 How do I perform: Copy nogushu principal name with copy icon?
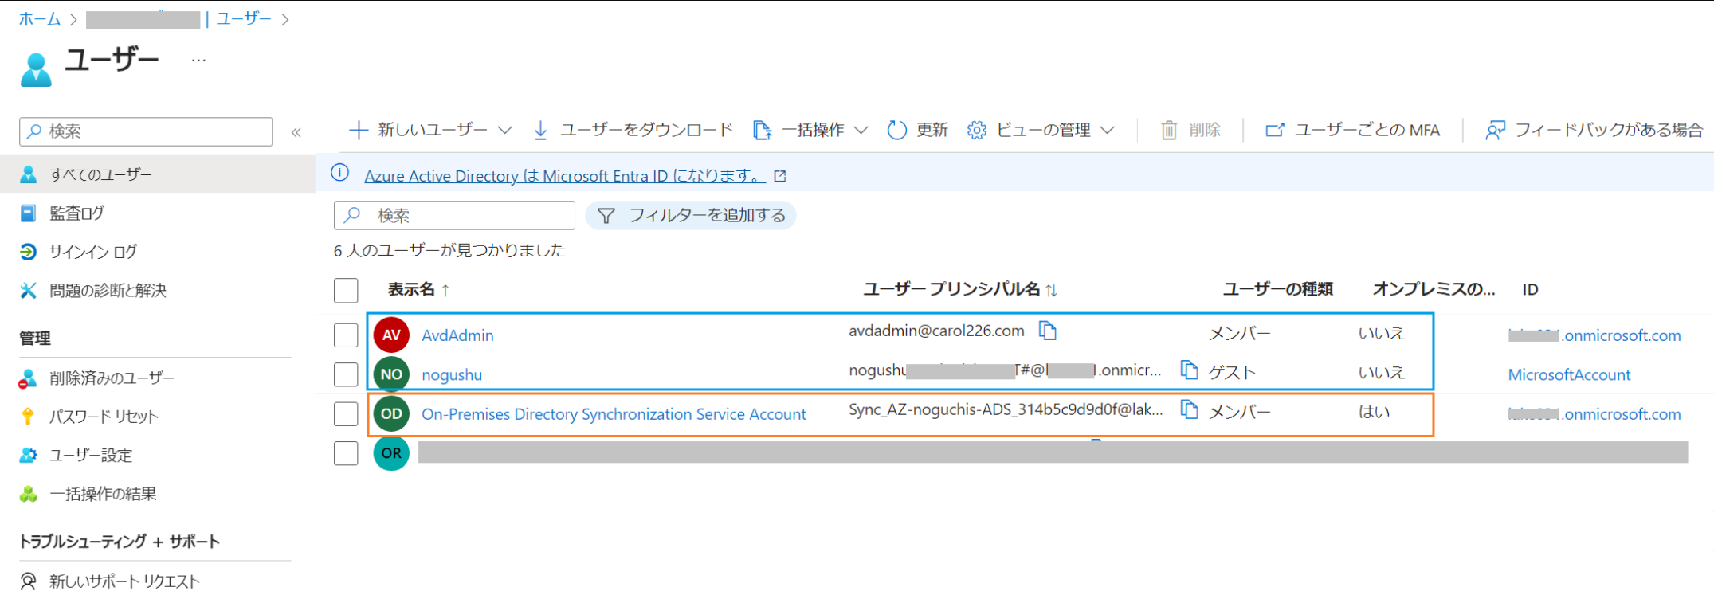coord(1189,370)
